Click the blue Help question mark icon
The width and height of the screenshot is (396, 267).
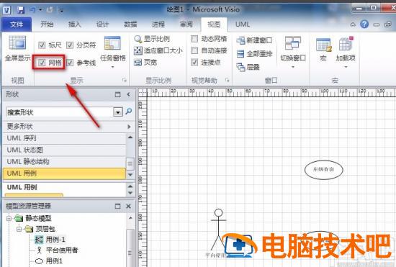pos(364,24)
